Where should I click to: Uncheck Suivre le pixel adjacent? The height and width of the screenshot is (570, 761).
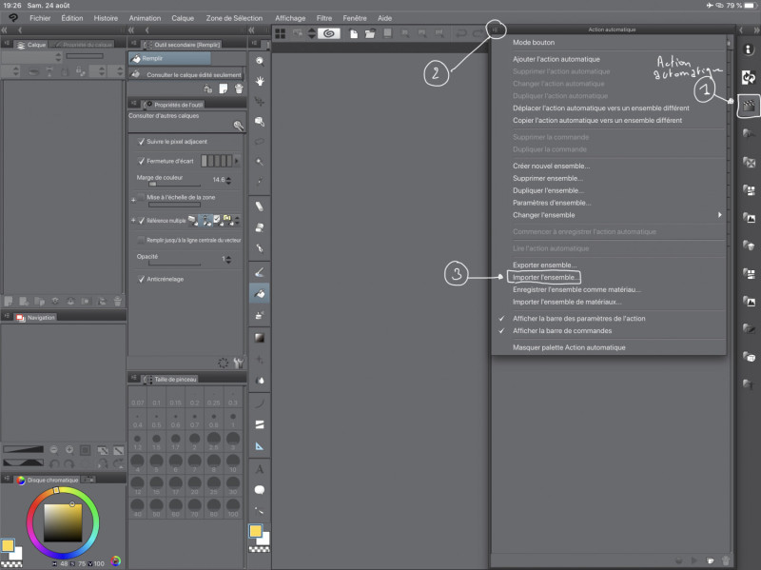click(142, 141)
